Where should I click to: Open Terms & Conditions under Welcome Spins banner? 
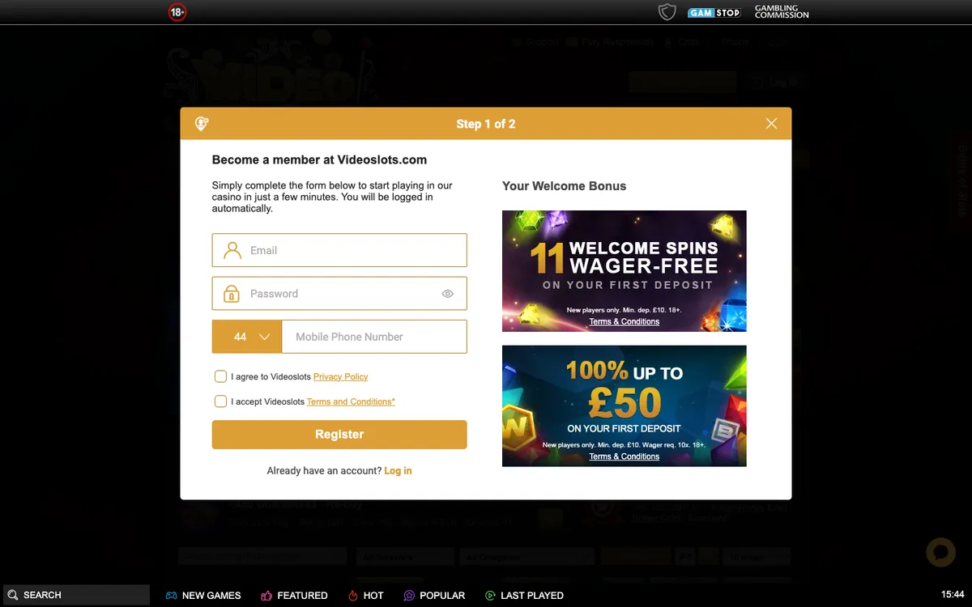(625, 322)
